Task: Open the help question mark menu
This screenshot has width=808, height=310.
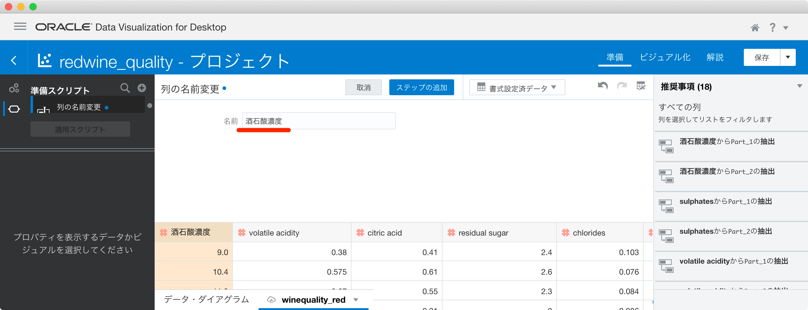Action: (772, 27)
